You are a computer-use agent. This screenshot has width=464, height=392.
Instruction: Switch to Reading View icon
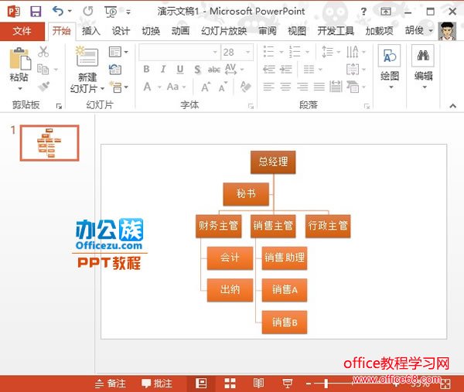coord(258,383)
